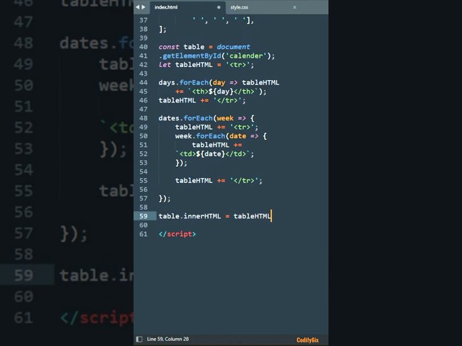
Task: Toggle the sidebar icon in status bar
Action: (x=139, y=340)
